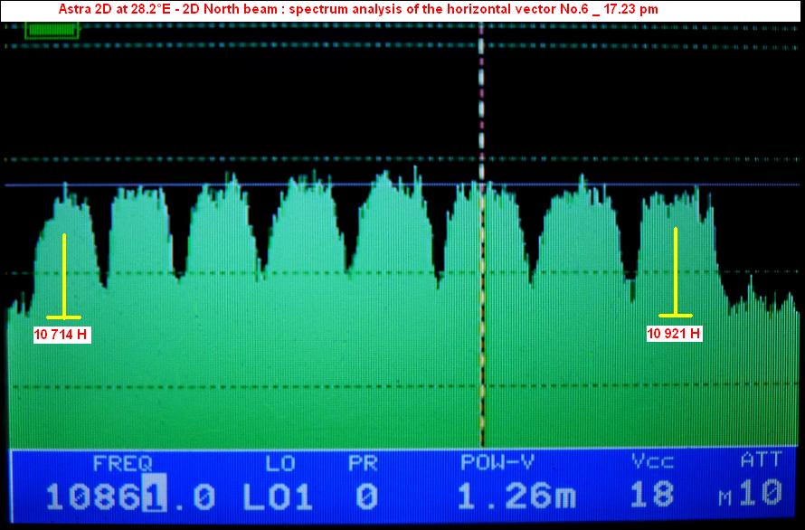Select the 10 921 H frequency label
Screen dimensions: 805x530
click(675, 333)
